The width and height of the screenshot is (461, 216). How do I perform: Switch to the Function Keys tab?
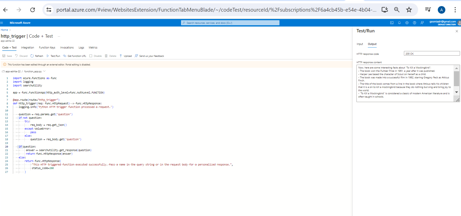(x=47, y=47)
